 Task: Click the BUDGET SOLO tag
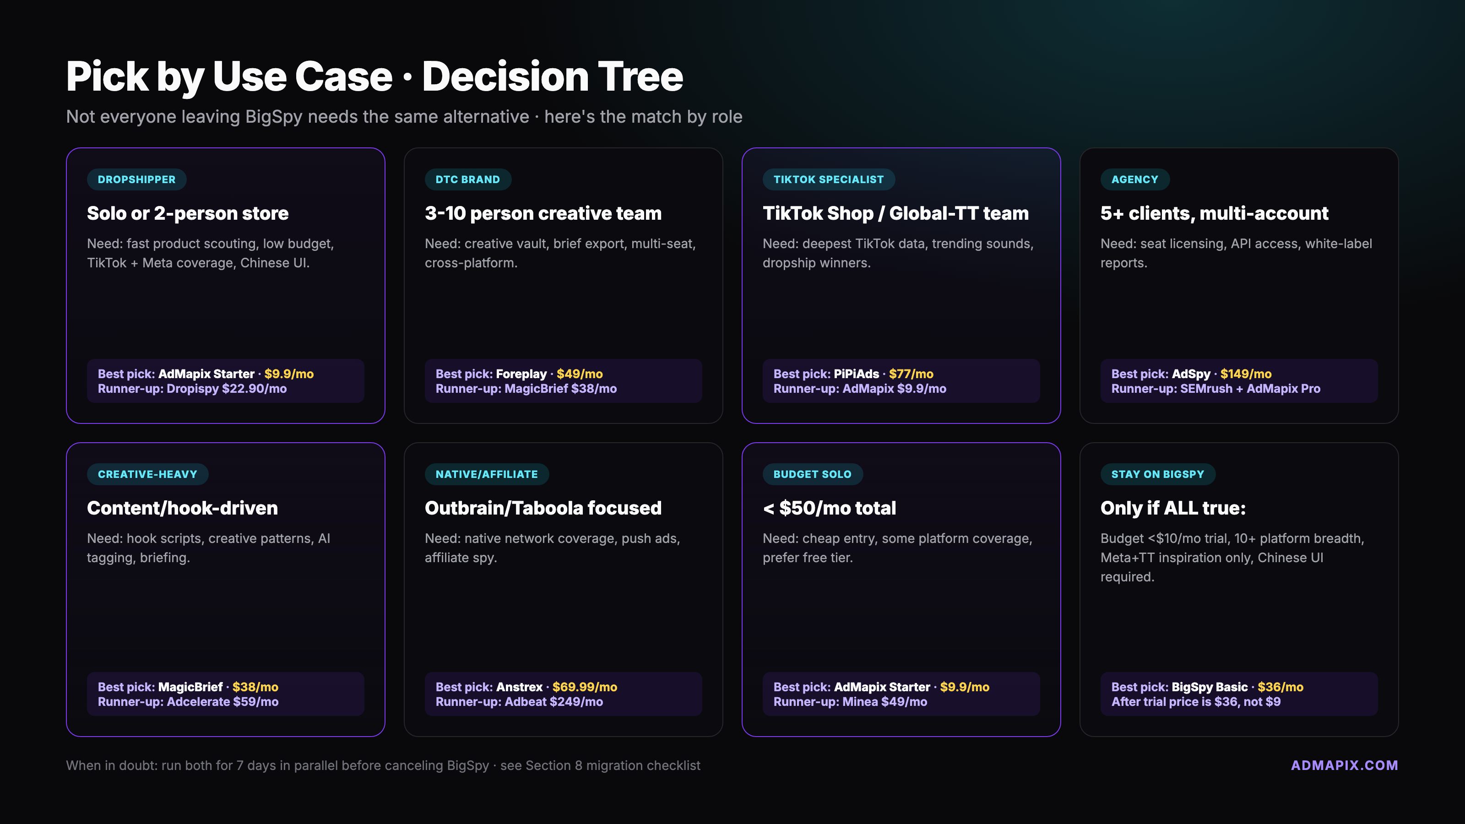(x=812, y=474)
